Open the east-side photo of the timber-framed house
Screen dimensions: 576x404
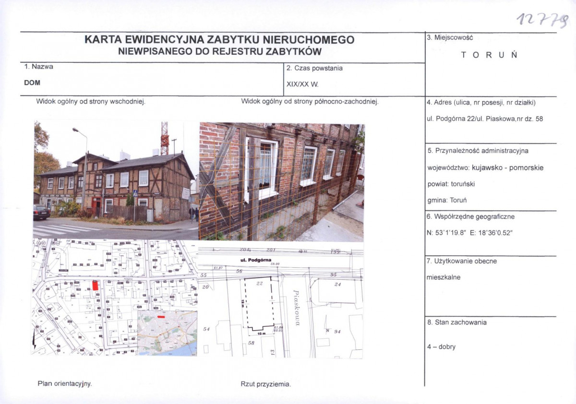coord(116,180)
